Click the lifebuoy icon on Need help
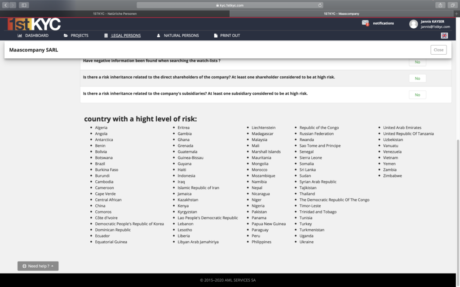The width and height of the screenshot is (460, 287). [24, 266]
